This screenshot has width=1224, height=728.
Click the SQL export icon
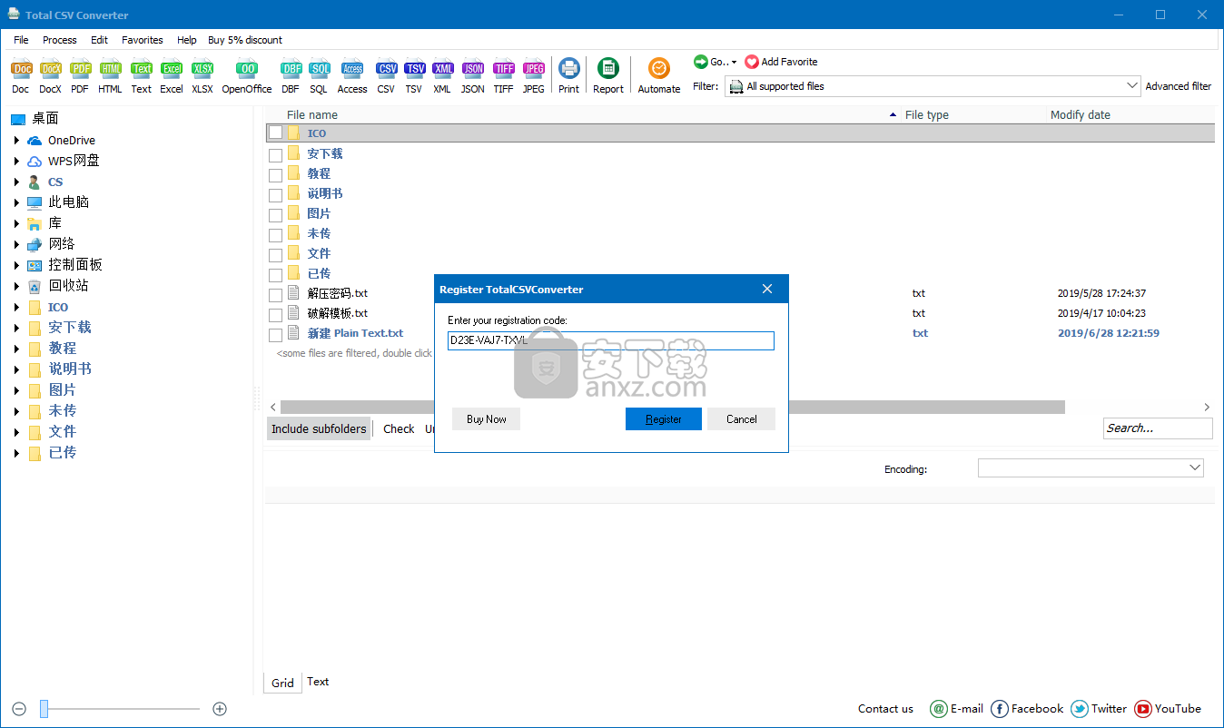click(x=319, y=69)
